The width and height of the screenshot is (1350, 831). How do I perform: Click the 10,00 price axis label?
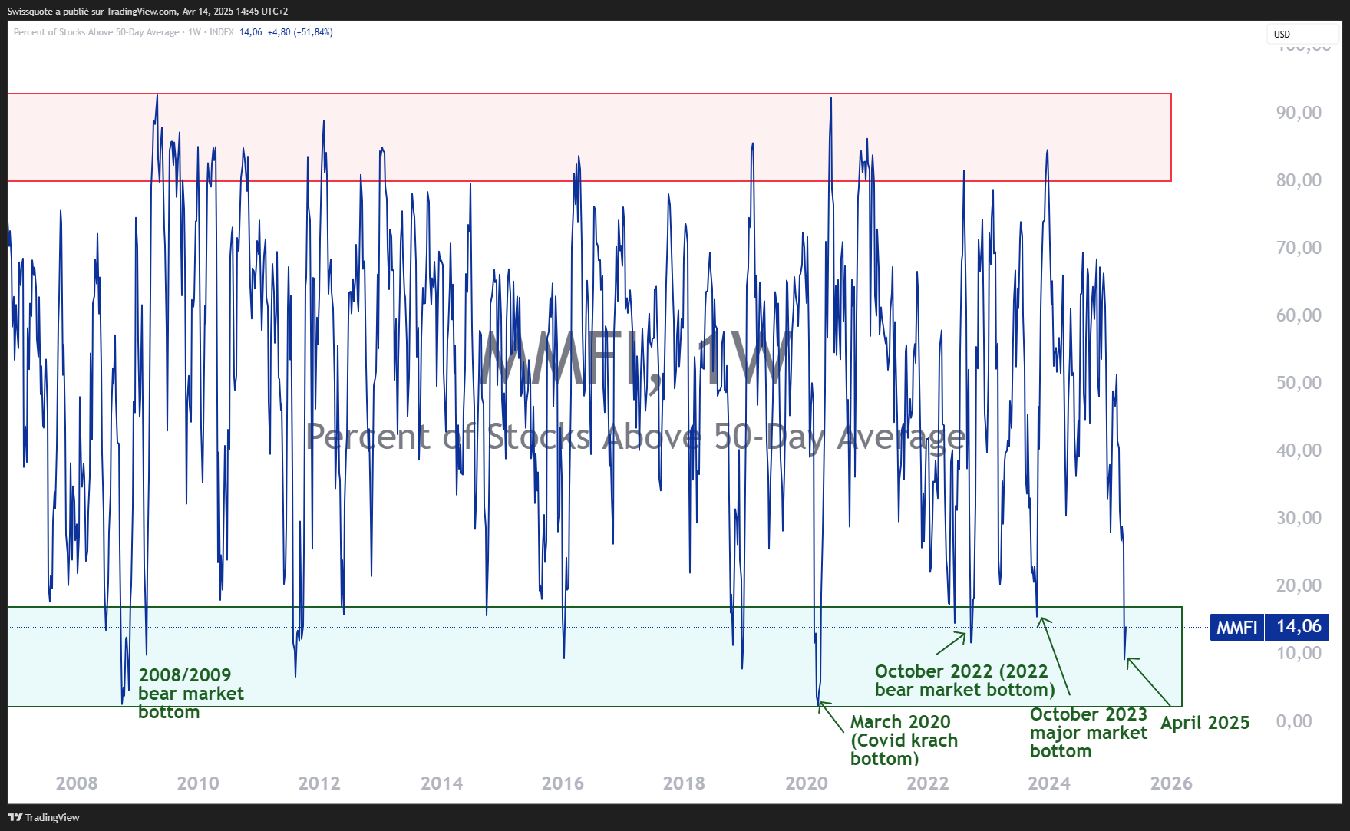tap(1299, 653)
